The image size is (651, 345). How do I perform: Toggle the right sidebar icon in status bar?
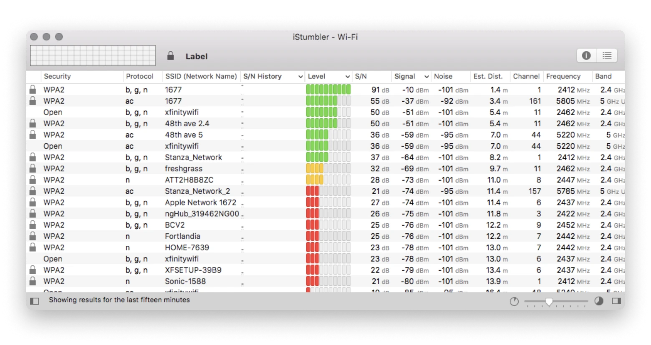point(616,301)
